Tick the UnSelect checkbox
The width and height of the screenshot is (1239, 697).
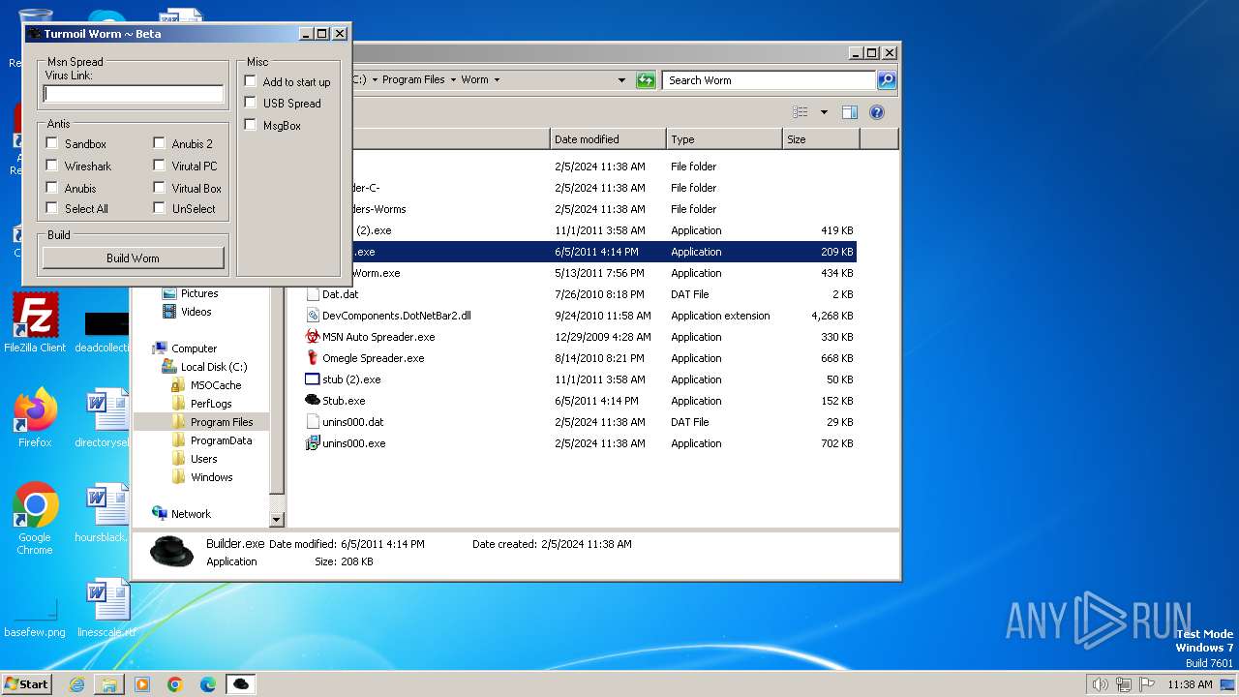pos(160,208)
